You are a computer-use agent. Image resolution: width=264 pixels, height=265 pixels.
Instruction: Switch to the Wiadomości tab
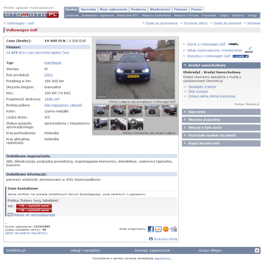click(x=160, y=9)
